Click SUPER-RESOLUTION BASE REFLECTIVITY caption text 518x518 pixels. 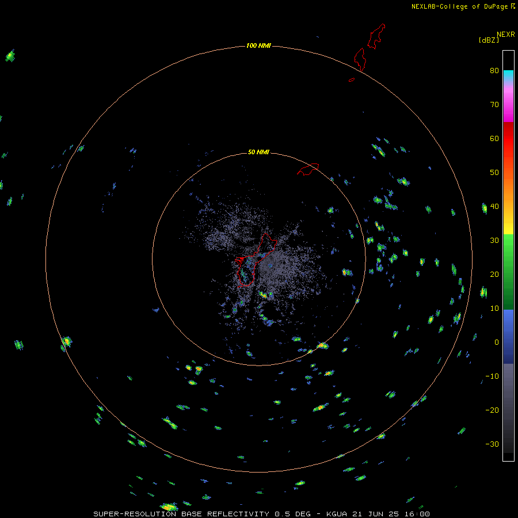(x=181, y=514)
